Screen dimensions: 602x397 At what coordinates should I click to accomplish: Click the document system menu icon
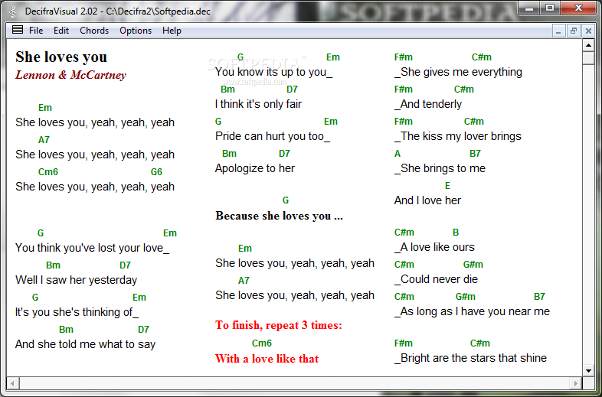(18, 30)
